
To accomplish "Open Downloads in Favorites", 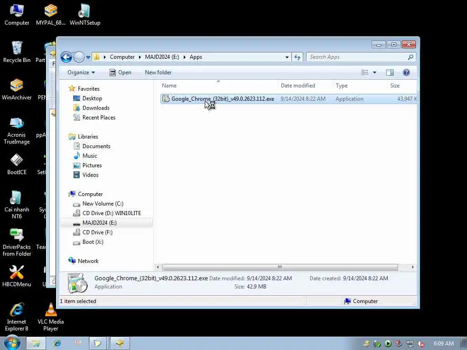I will coord(96,108).
